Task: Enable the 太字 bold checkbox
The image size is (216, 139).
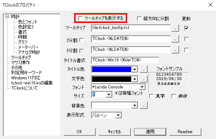Action: click(151, 96)
